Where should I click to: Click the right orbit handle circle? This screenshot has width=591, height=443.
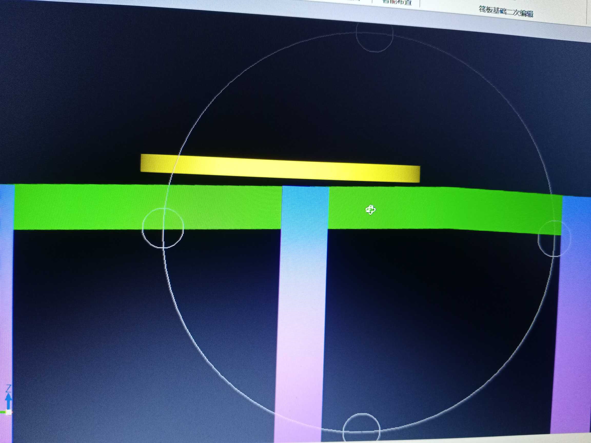tap(554, 239)
